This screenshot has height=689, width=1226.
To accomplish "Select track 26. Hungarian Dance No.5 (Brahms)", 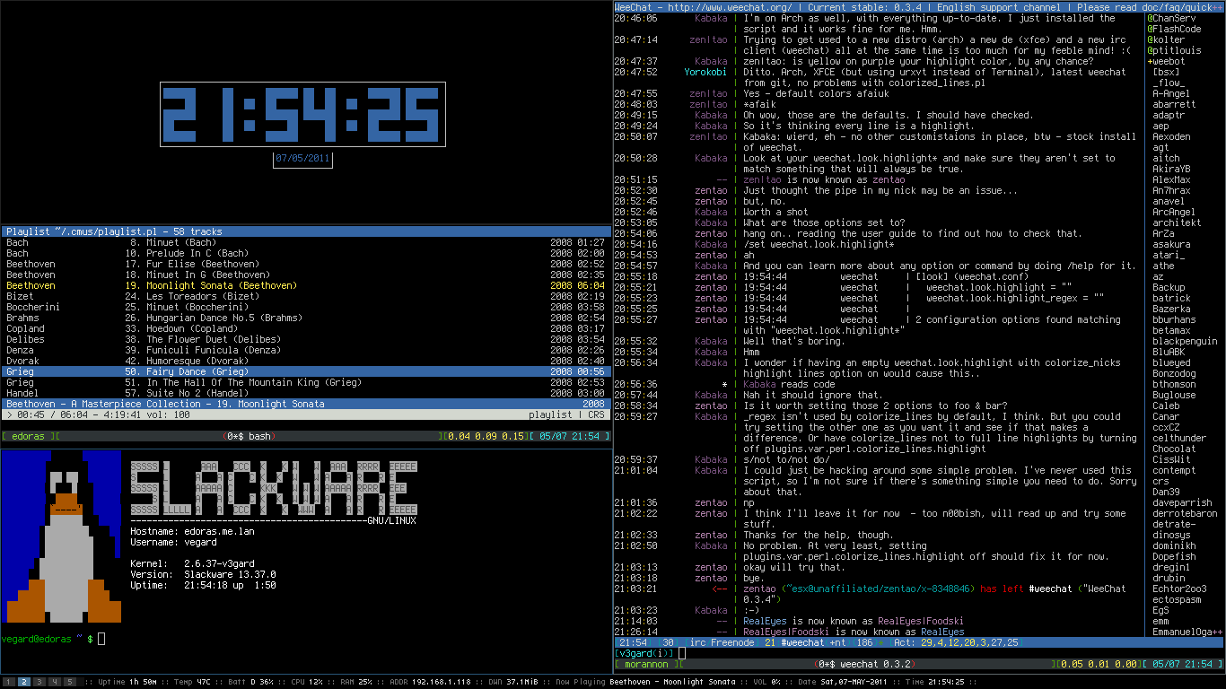I will tap(306, 318).
